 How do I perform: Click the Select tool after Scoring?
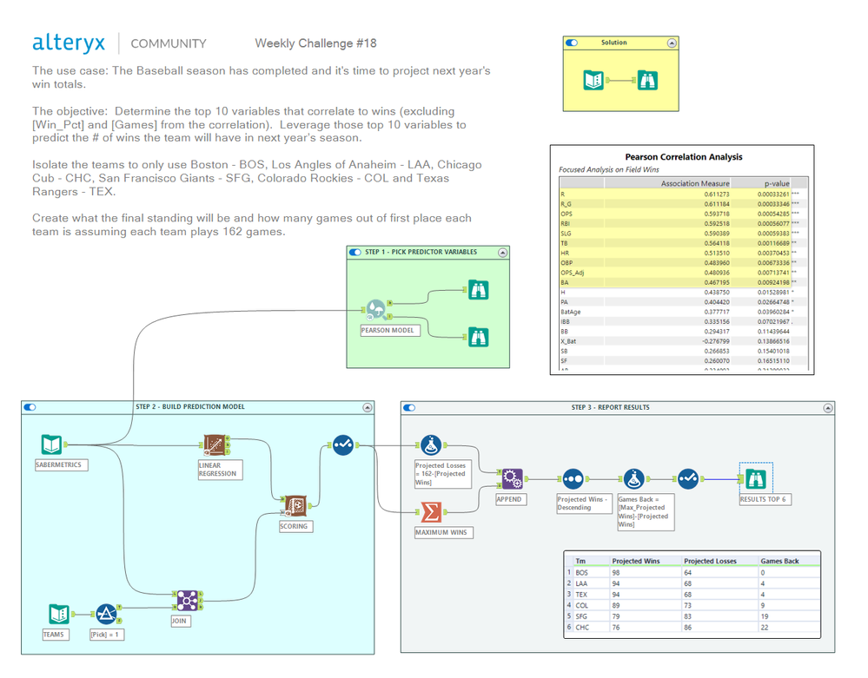click(x=343, y=444)
